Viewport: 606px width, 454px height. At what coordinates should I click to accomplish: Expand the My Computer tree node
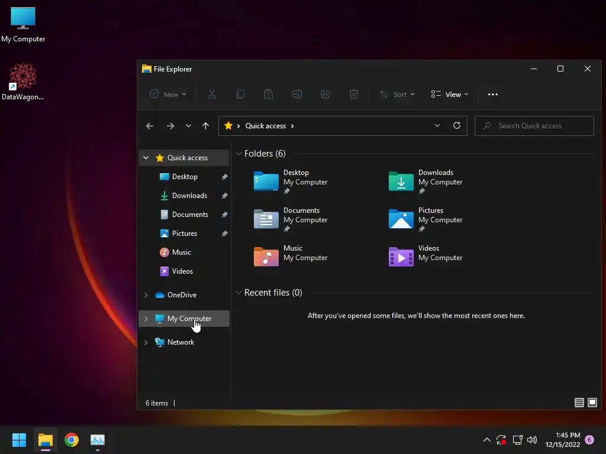146,319
